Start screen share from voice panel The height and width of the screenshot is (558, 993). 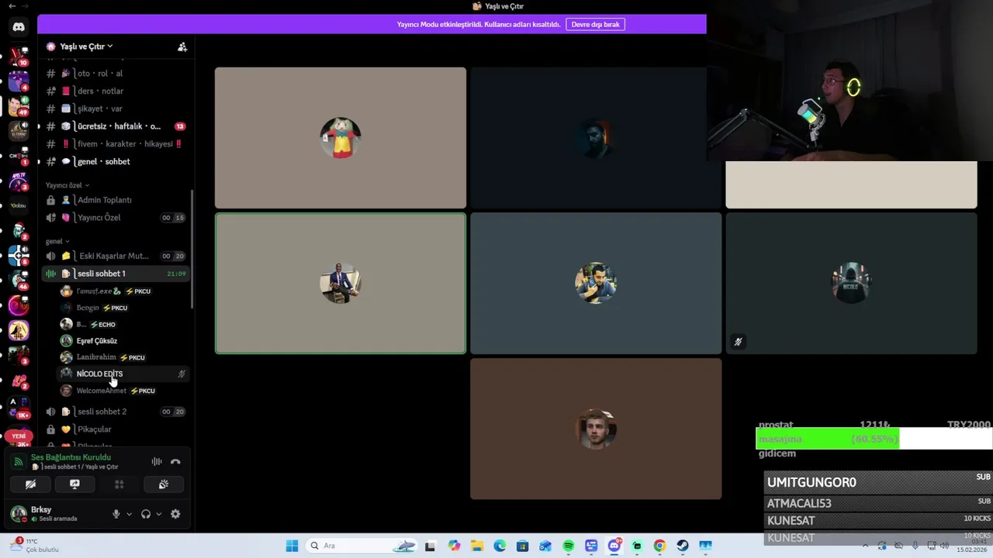(74, 484)
